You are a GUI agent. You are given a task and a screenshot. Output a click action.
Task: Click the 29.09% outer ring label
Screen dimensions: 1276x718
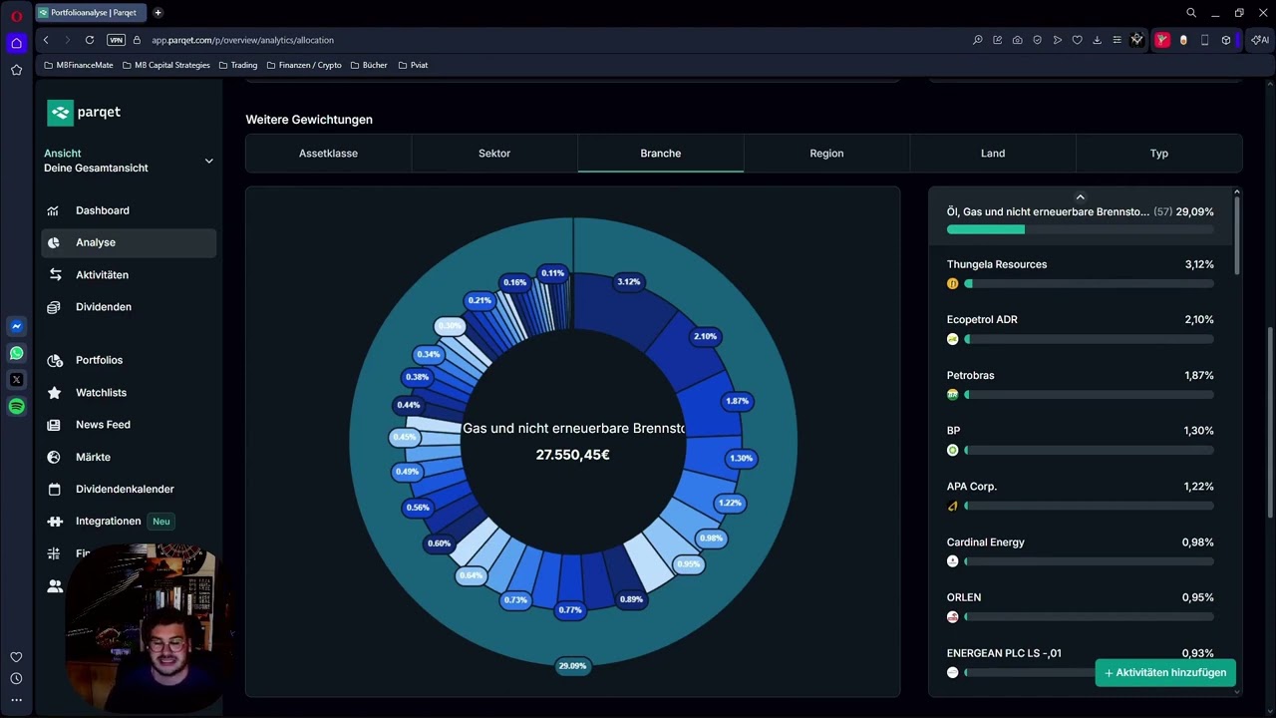tap(572, 665)
